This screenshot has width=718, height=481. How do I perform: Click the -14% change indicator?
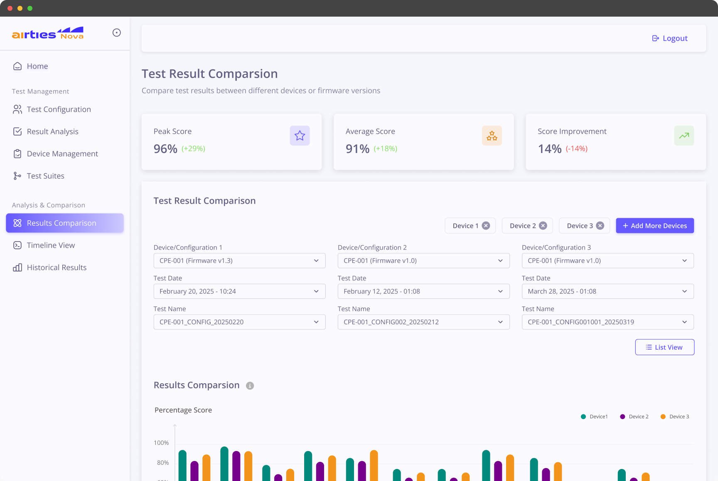[x=577, y=149]
